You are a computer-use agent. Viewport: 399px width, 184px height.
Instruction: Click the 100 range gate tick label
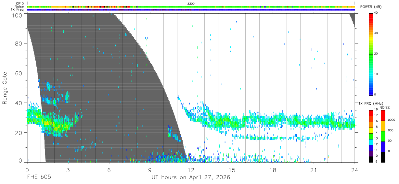click(18, 15)
